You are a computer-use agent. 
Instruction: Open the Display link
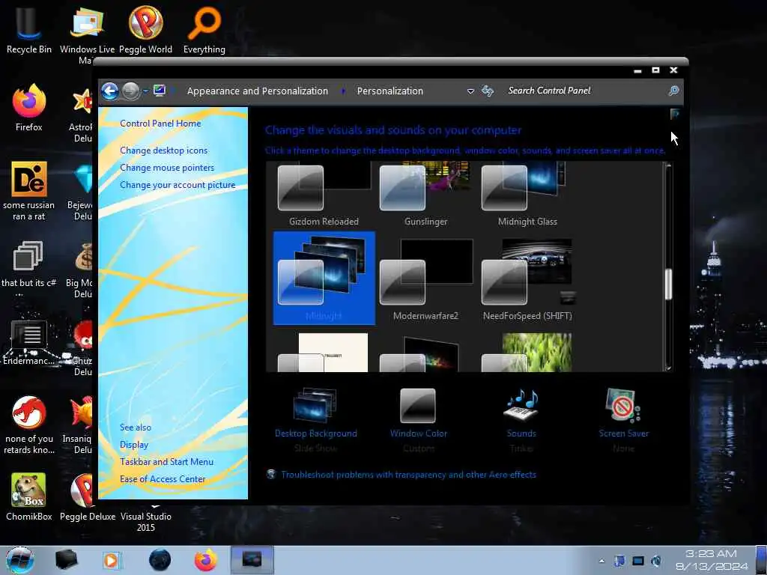[134, 445]
